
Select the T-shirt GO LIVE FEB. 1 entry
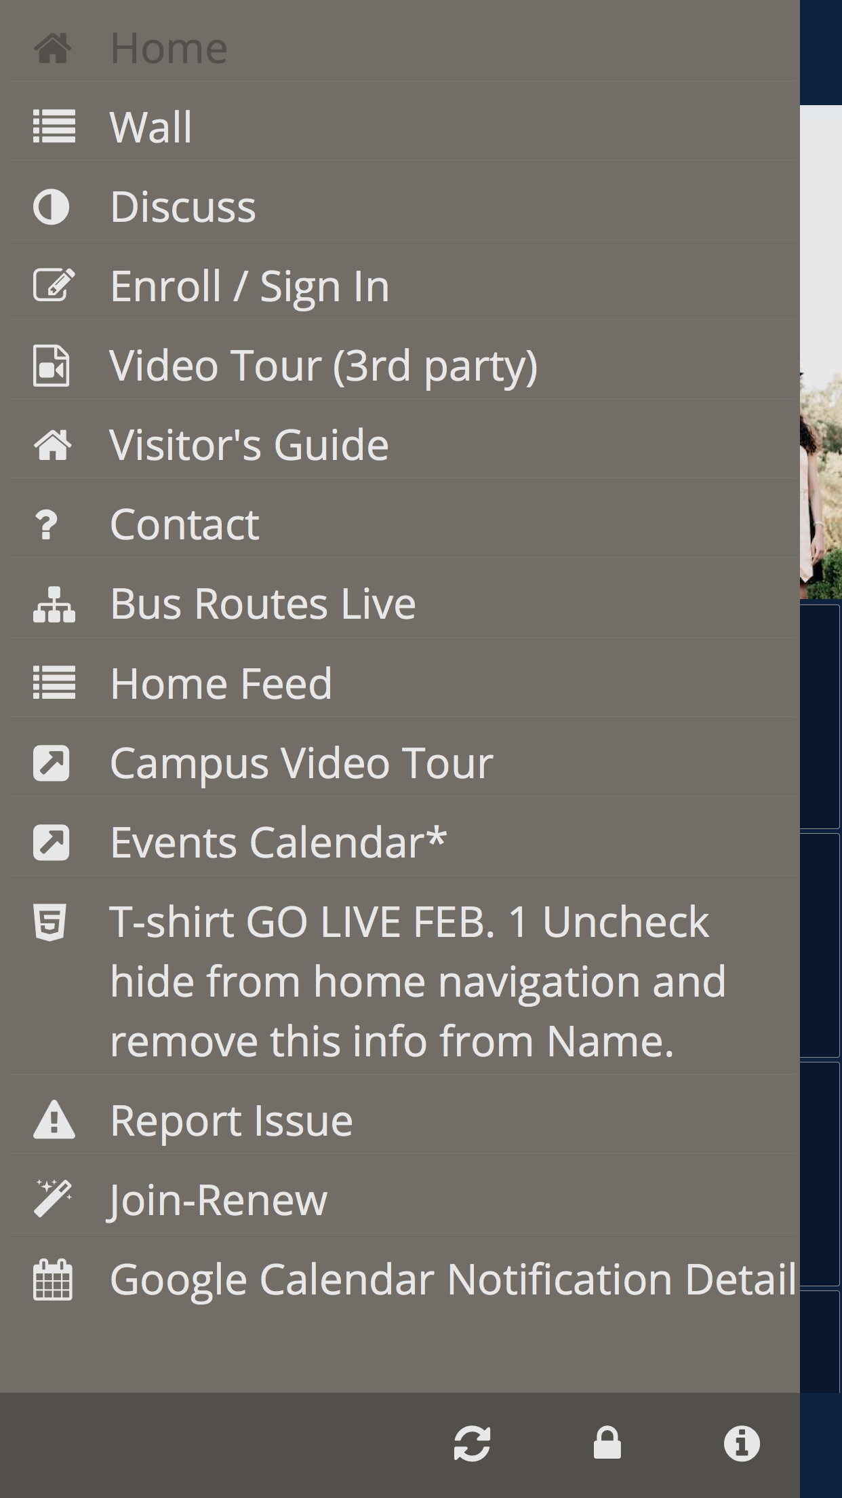pos(417,981)
